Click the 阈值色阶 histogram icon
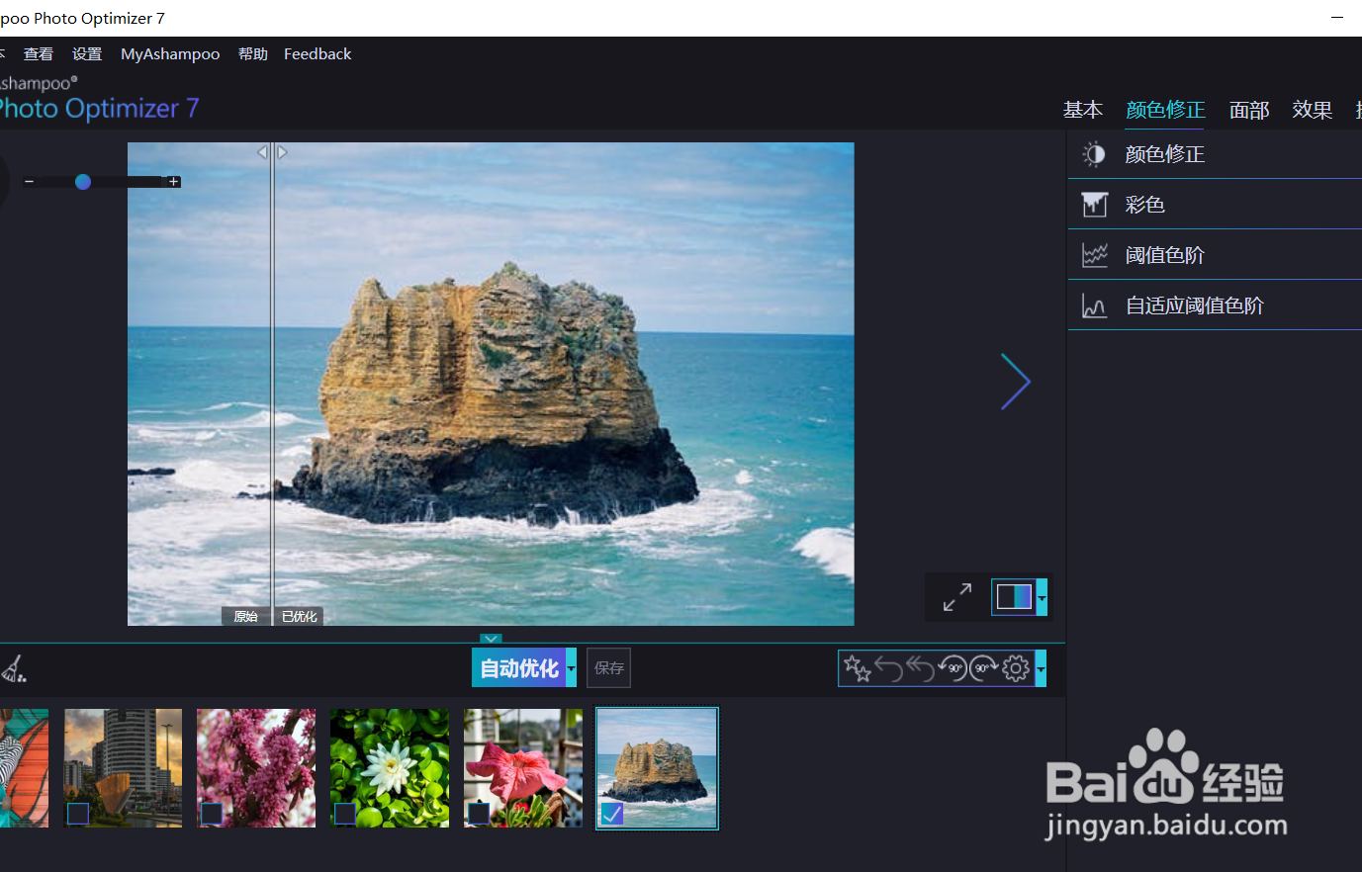Image resolution: width=1362 pixels, height=872 pixels. pyautogui.click(x=1094, y=255)
